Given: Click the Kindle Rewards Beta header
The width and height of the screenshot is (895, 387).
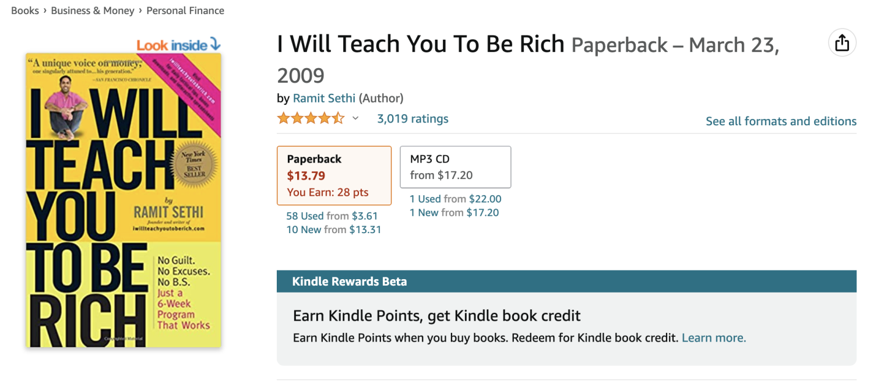Looking at the screenshot, I should pyautogui.click(x=350, y=282).
